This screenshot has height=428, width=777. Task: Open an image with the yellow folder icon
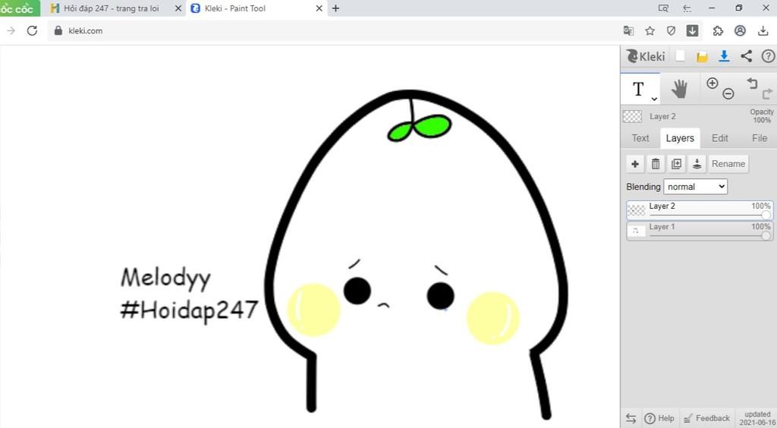702,56
